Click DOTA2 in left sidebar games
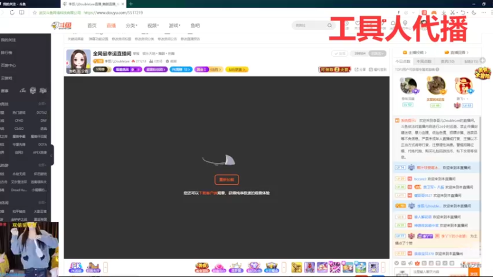 41,113
